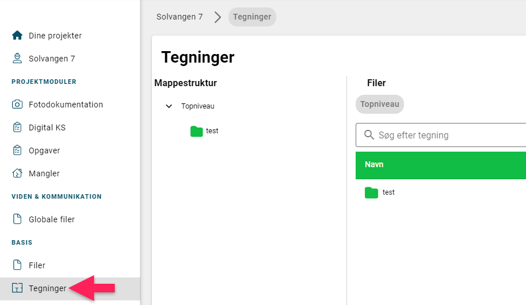Select Topniveau label in the folder tree
Image resolution: width=526 pixels, height=305 pixels.
197,106
